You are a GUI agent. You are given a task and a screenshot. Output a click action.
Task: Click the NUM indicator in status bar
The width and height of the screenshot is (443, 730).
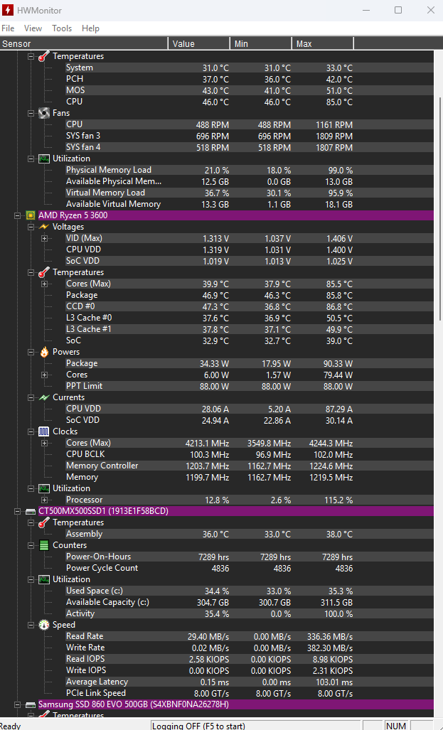click(396, 726)
